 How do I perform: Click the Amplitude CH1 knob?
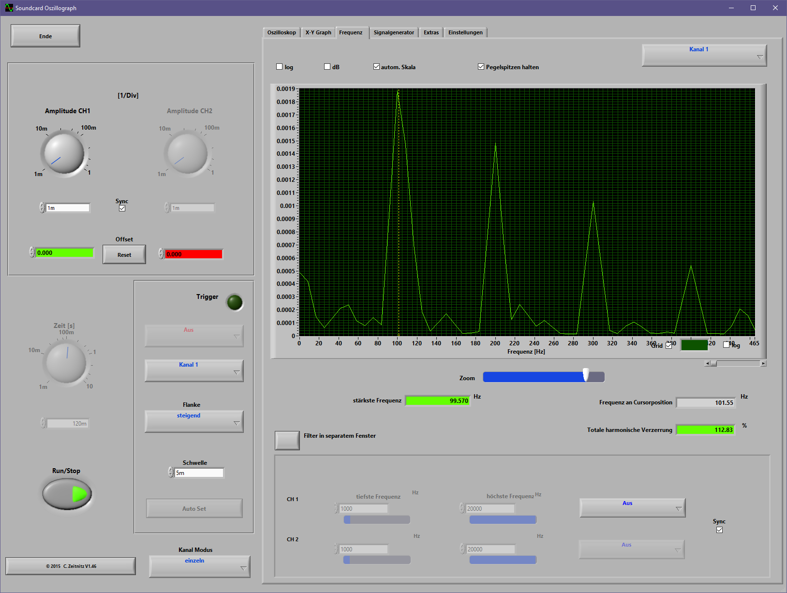[x=64, y=153]
